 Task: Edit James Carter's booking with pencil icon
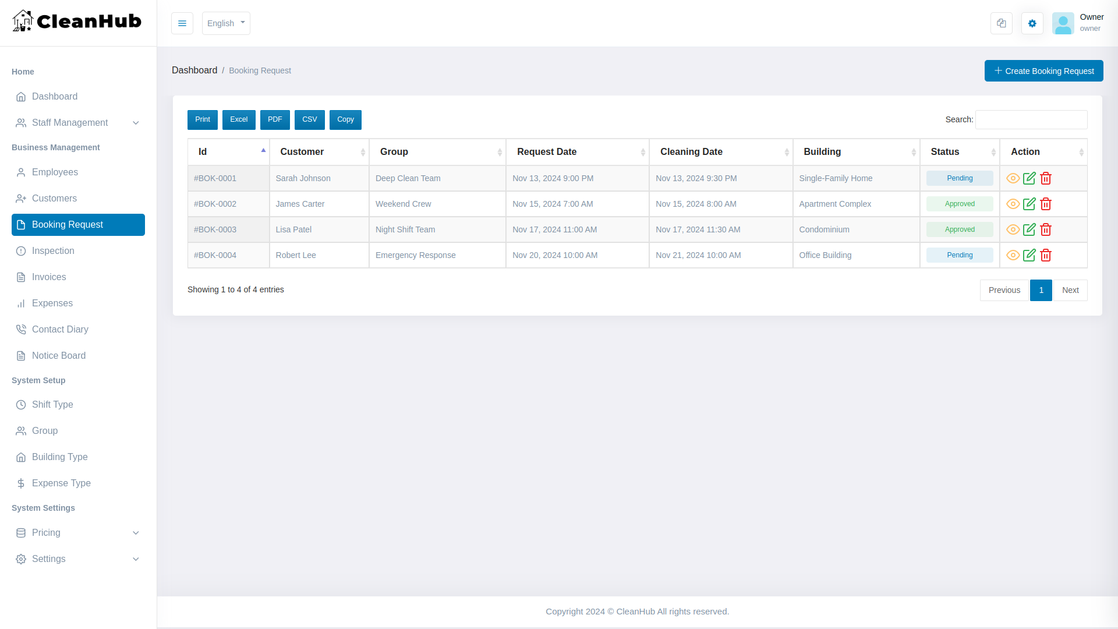(1029, 204)
